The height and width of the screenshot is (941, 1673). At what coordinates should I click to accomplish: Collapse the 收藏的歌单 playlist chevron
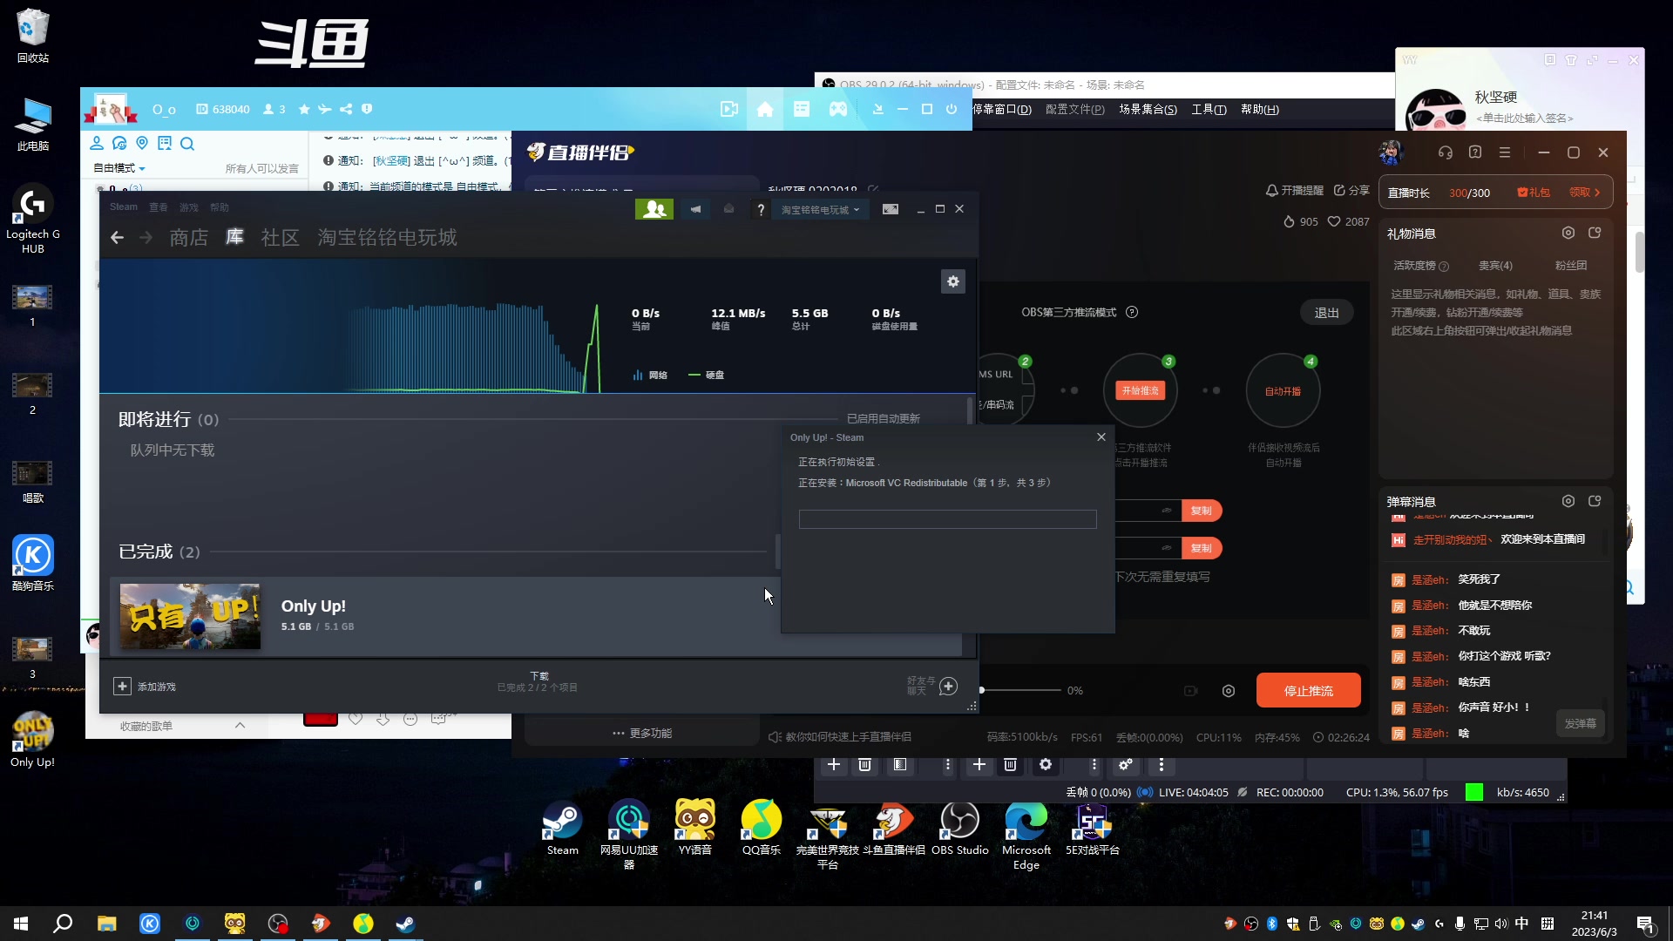(x=240, y=726)
